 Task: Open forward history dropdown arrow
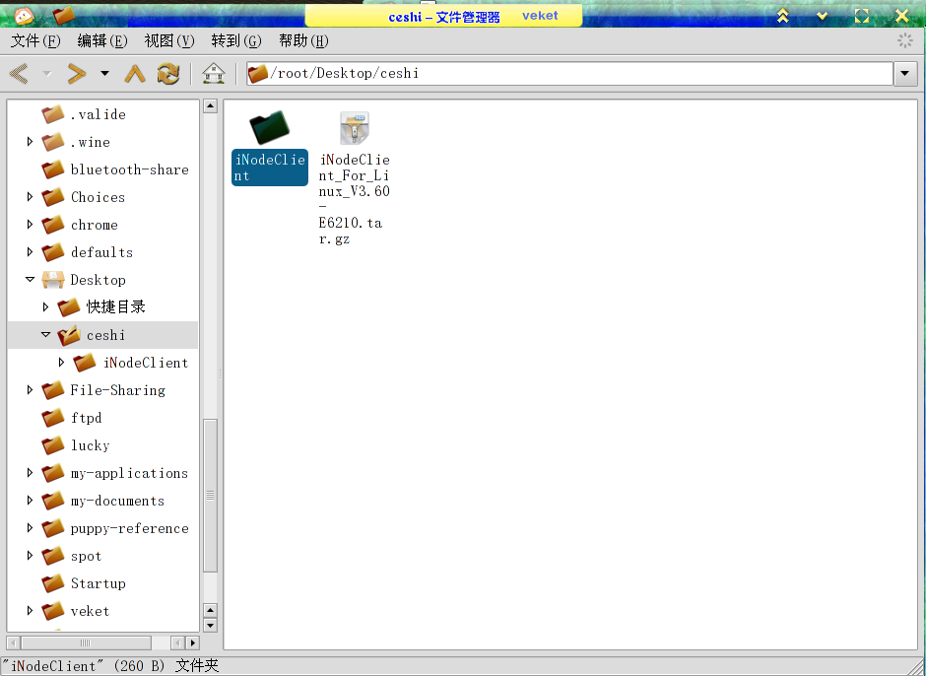click(105, 74)
